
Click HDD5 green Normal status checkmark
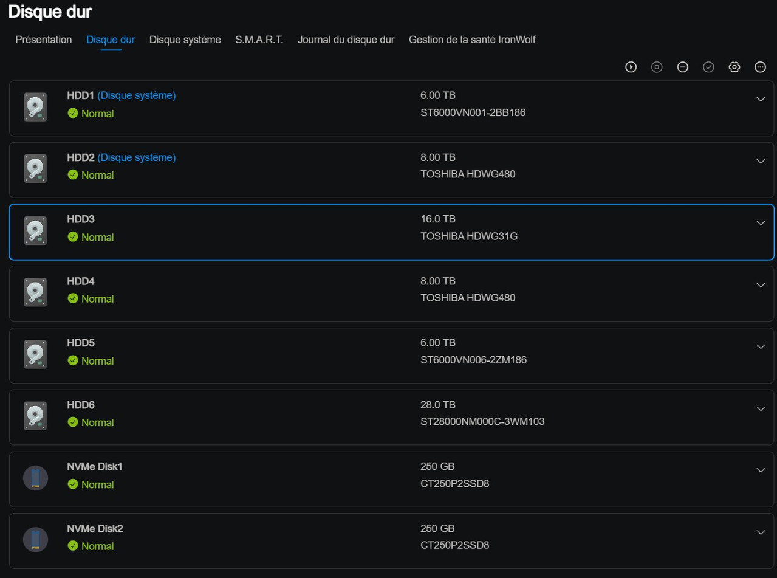coord(73,360)
